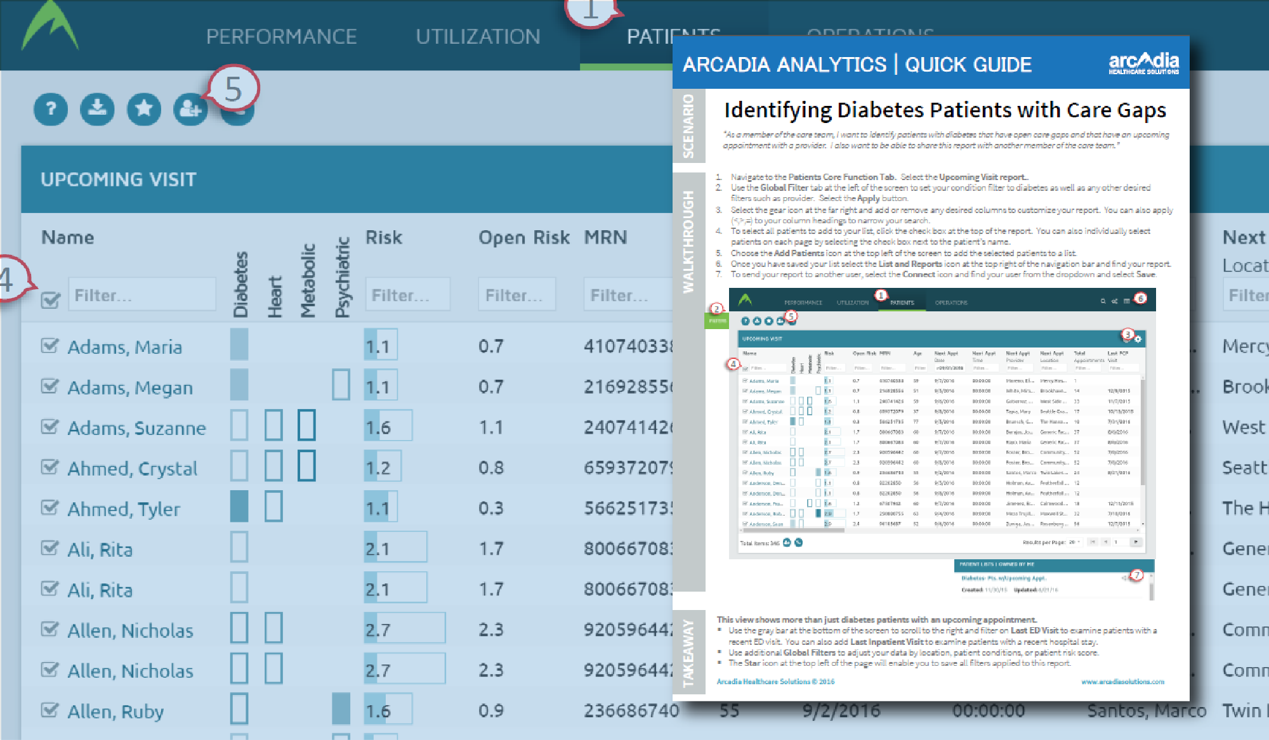The width and height of the screenshot is (1269, 740).
Task: Switch to the PATIENTS tab
Action: [x=648, y=36]
